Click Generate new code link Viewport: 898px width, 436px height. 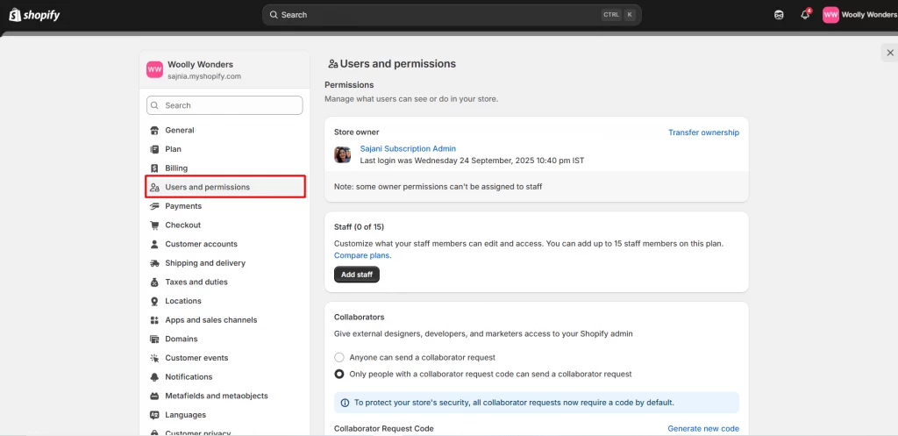(x=703, y=429)
